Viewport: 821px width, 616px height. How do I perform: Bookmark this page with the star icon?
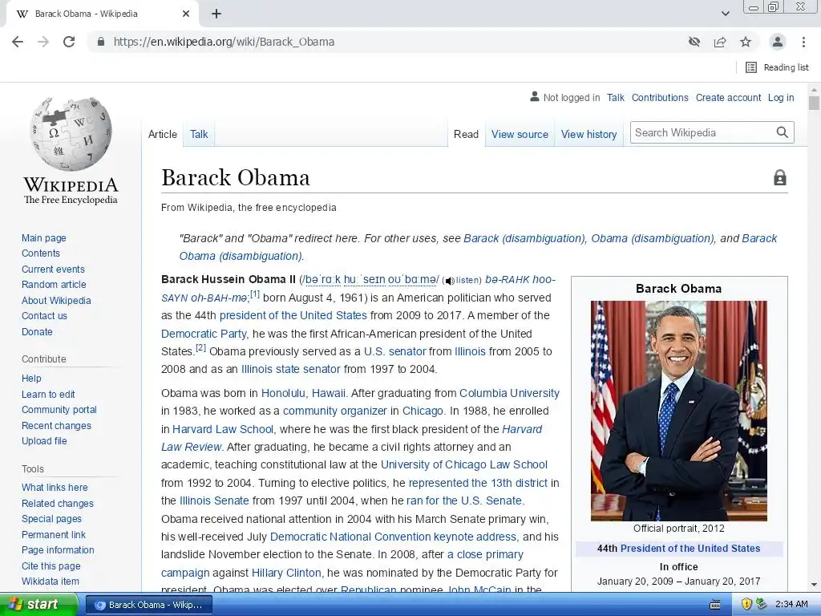(x=746, y=42)
